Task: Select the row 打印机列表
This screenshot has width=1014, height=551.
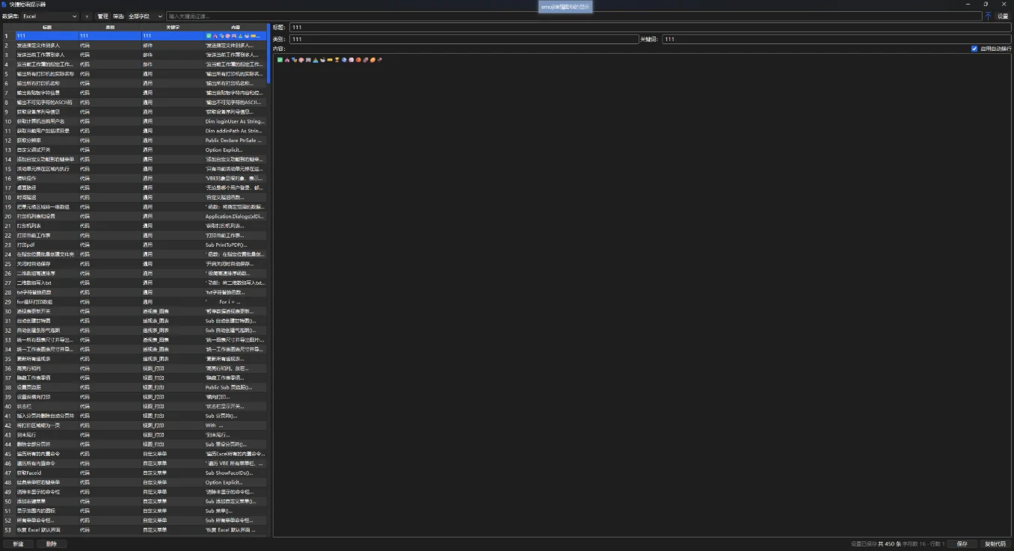Action: [x=135, y=226]
